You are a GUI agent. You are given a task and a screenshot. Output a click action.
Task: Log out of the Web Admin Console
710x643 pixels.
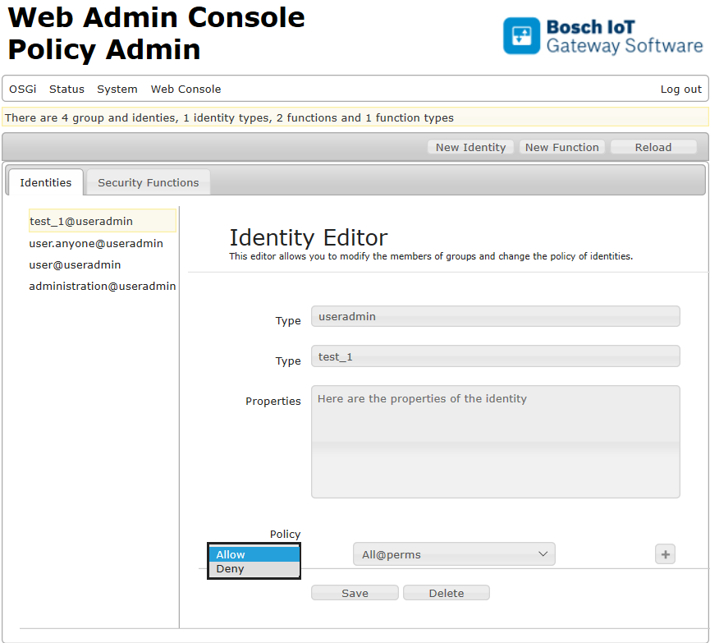click(x=680, y=89)
